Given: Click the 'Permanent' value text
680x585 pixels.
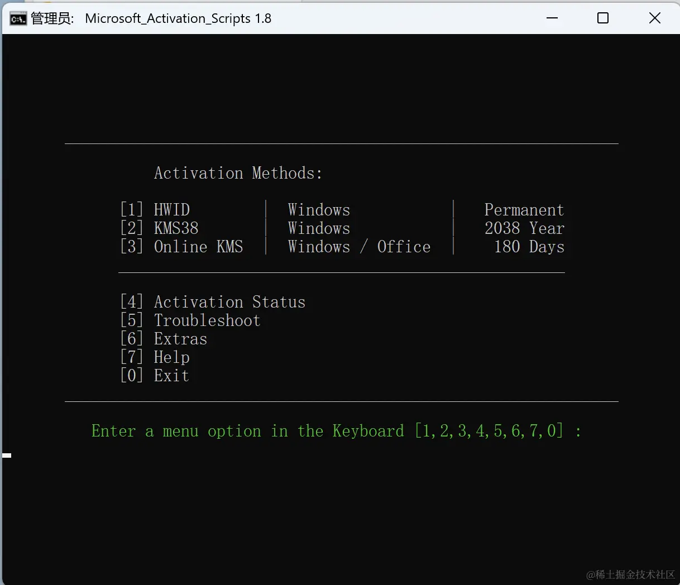Looking at the screenshot, I should coord(524,210).
